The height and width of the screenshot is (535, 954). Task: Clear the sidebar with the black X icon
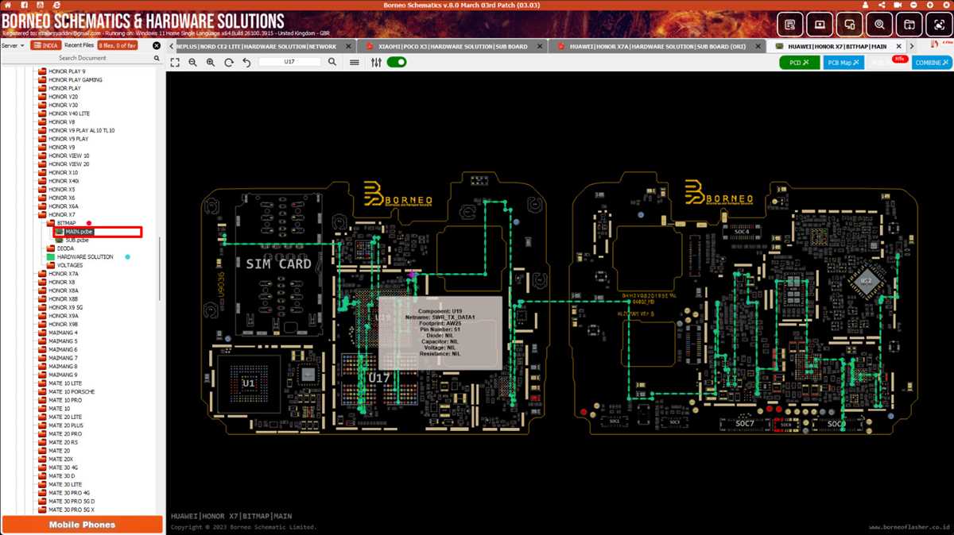click(157, 45)
